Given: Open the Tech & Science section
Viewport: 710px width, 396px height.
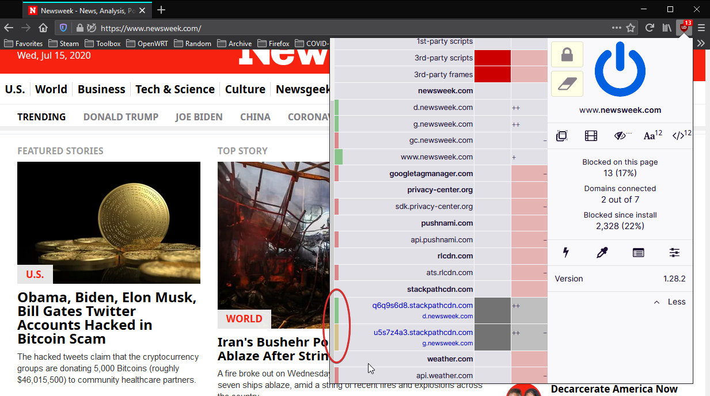Looking at the screenshot, I should pos(175,89).
